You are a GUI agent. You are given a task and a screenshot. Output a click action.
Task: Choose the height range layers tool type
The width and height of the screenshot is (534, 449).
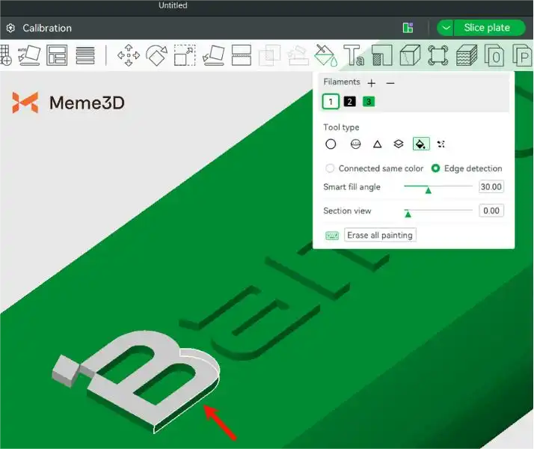point(399,144)
